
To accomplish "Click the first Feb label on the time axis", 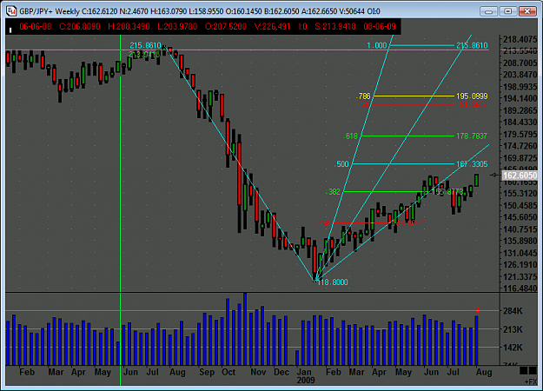I will pos(27,372).
